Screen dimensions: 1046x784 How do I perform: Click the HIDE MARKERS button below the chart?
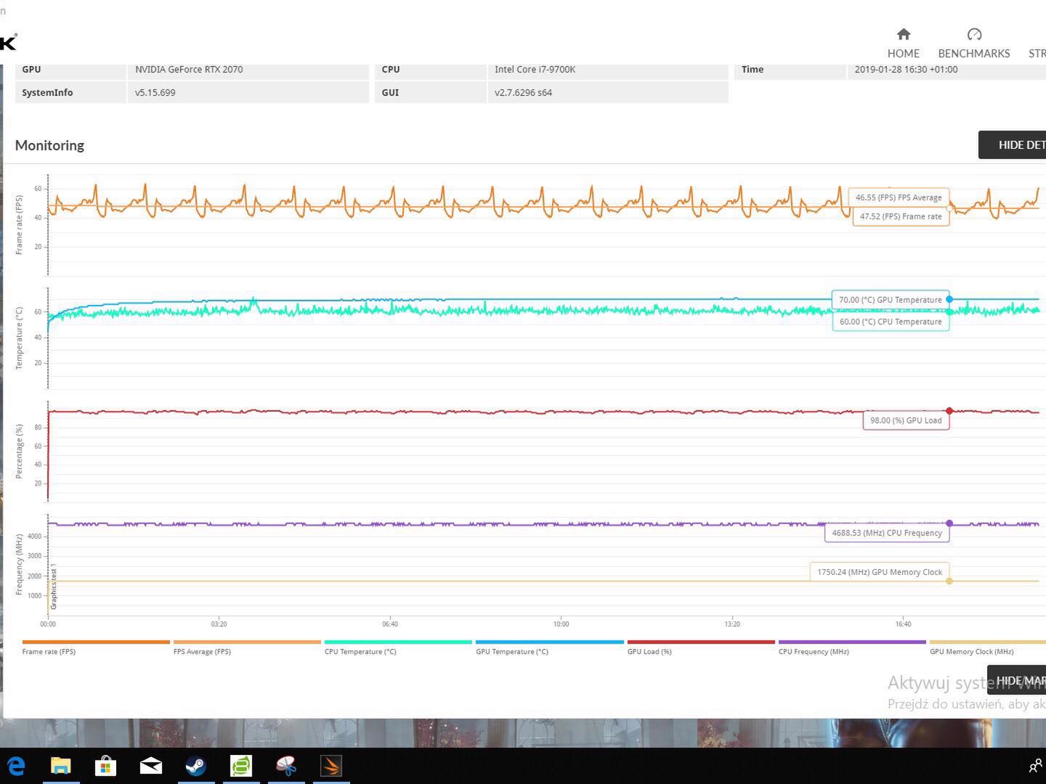tap(1017, 680)
